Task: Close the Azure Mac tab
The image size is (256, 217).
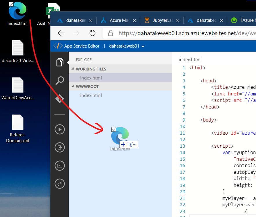Action: click(134, 21)
